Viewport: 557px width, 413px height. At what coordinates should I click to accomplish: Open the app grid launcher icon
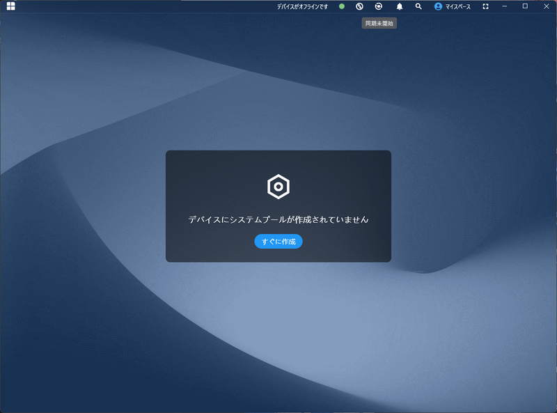pyautogui.click(x=10, y=6)
